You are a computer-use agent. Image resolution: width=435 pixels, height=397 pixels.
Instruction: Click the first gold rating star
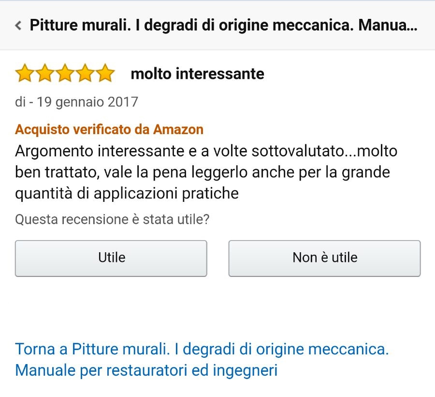click(x=25, y=73)
